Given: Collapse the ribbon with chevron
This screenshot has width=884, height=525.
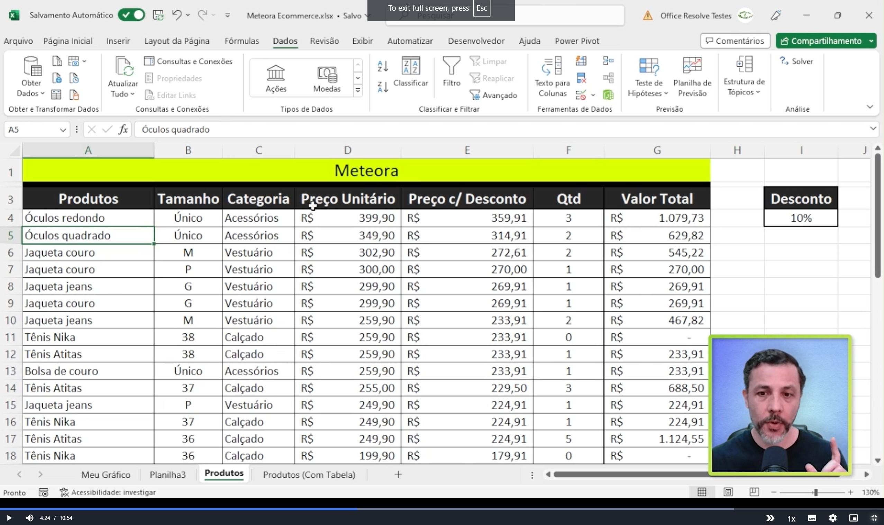Looking at the screenshot, I should tap(870, 107).
